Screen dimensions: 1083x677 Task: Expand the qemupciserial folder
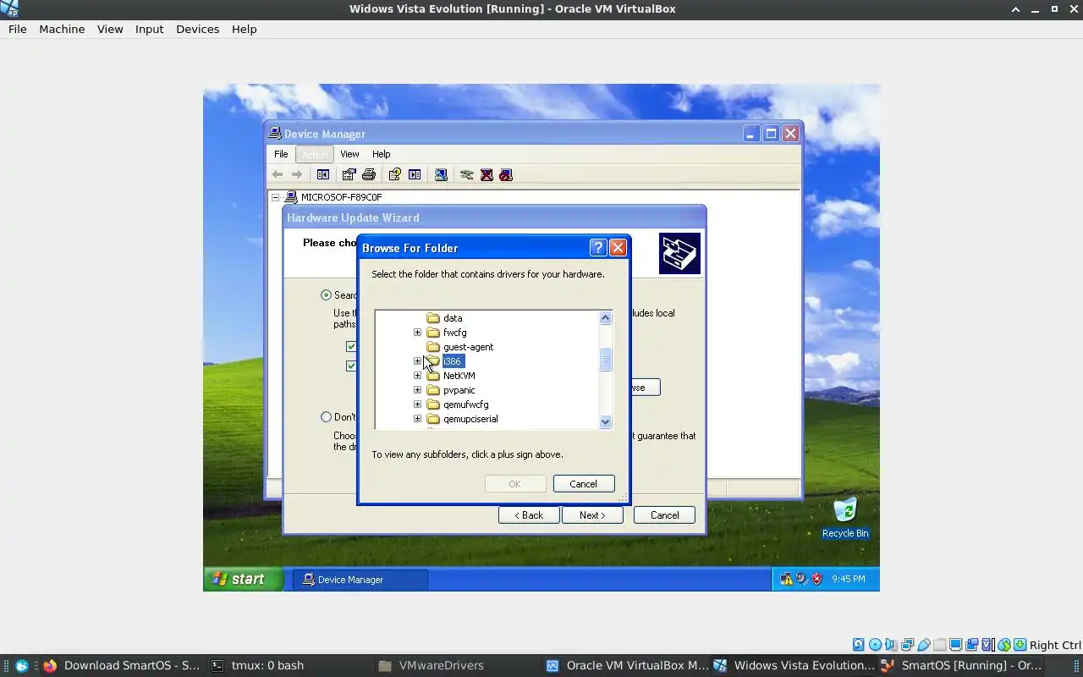pos(417,419)
